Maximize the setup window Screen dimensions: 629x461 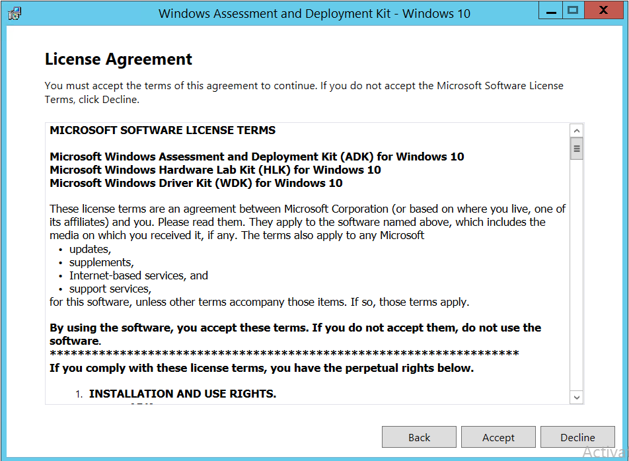coord(573,11)
